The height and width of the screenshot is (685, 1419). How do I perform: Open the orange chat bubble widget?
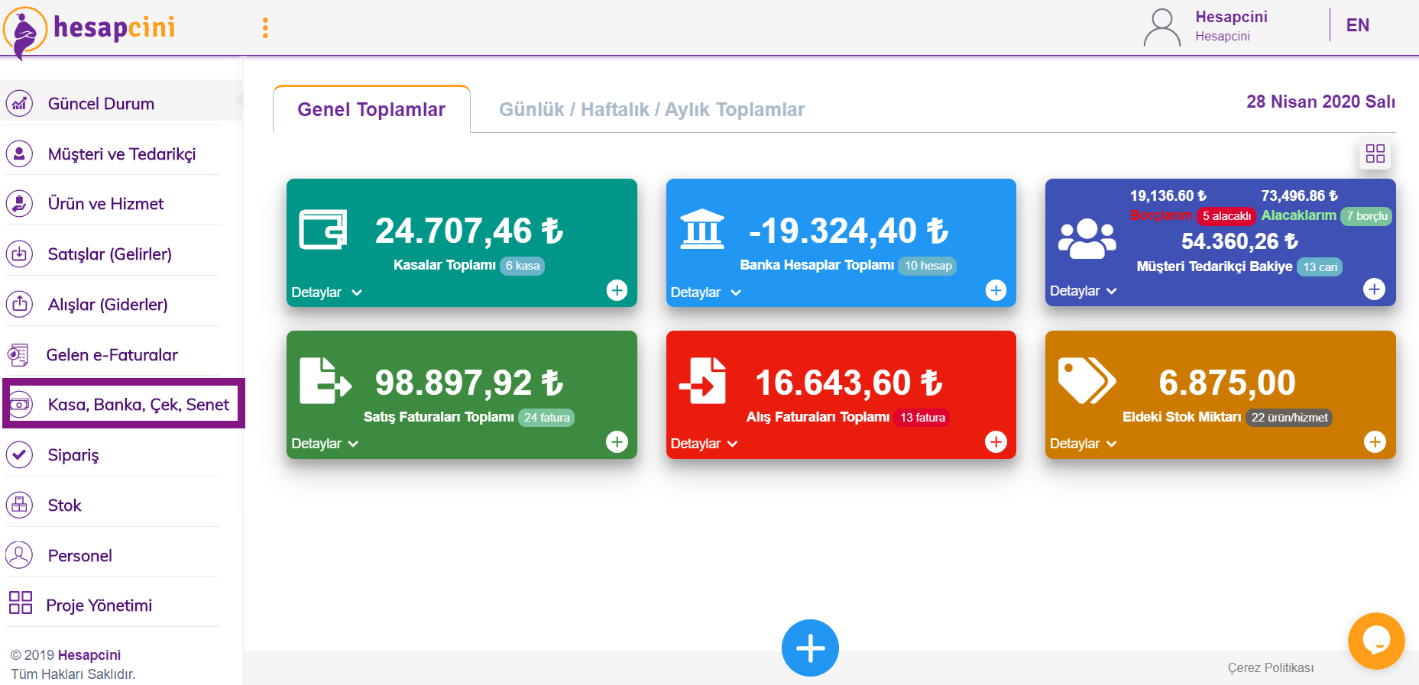1375,641
